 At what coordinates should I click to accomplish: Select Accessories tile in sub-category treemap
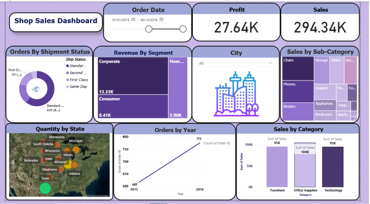pos(350,70)
